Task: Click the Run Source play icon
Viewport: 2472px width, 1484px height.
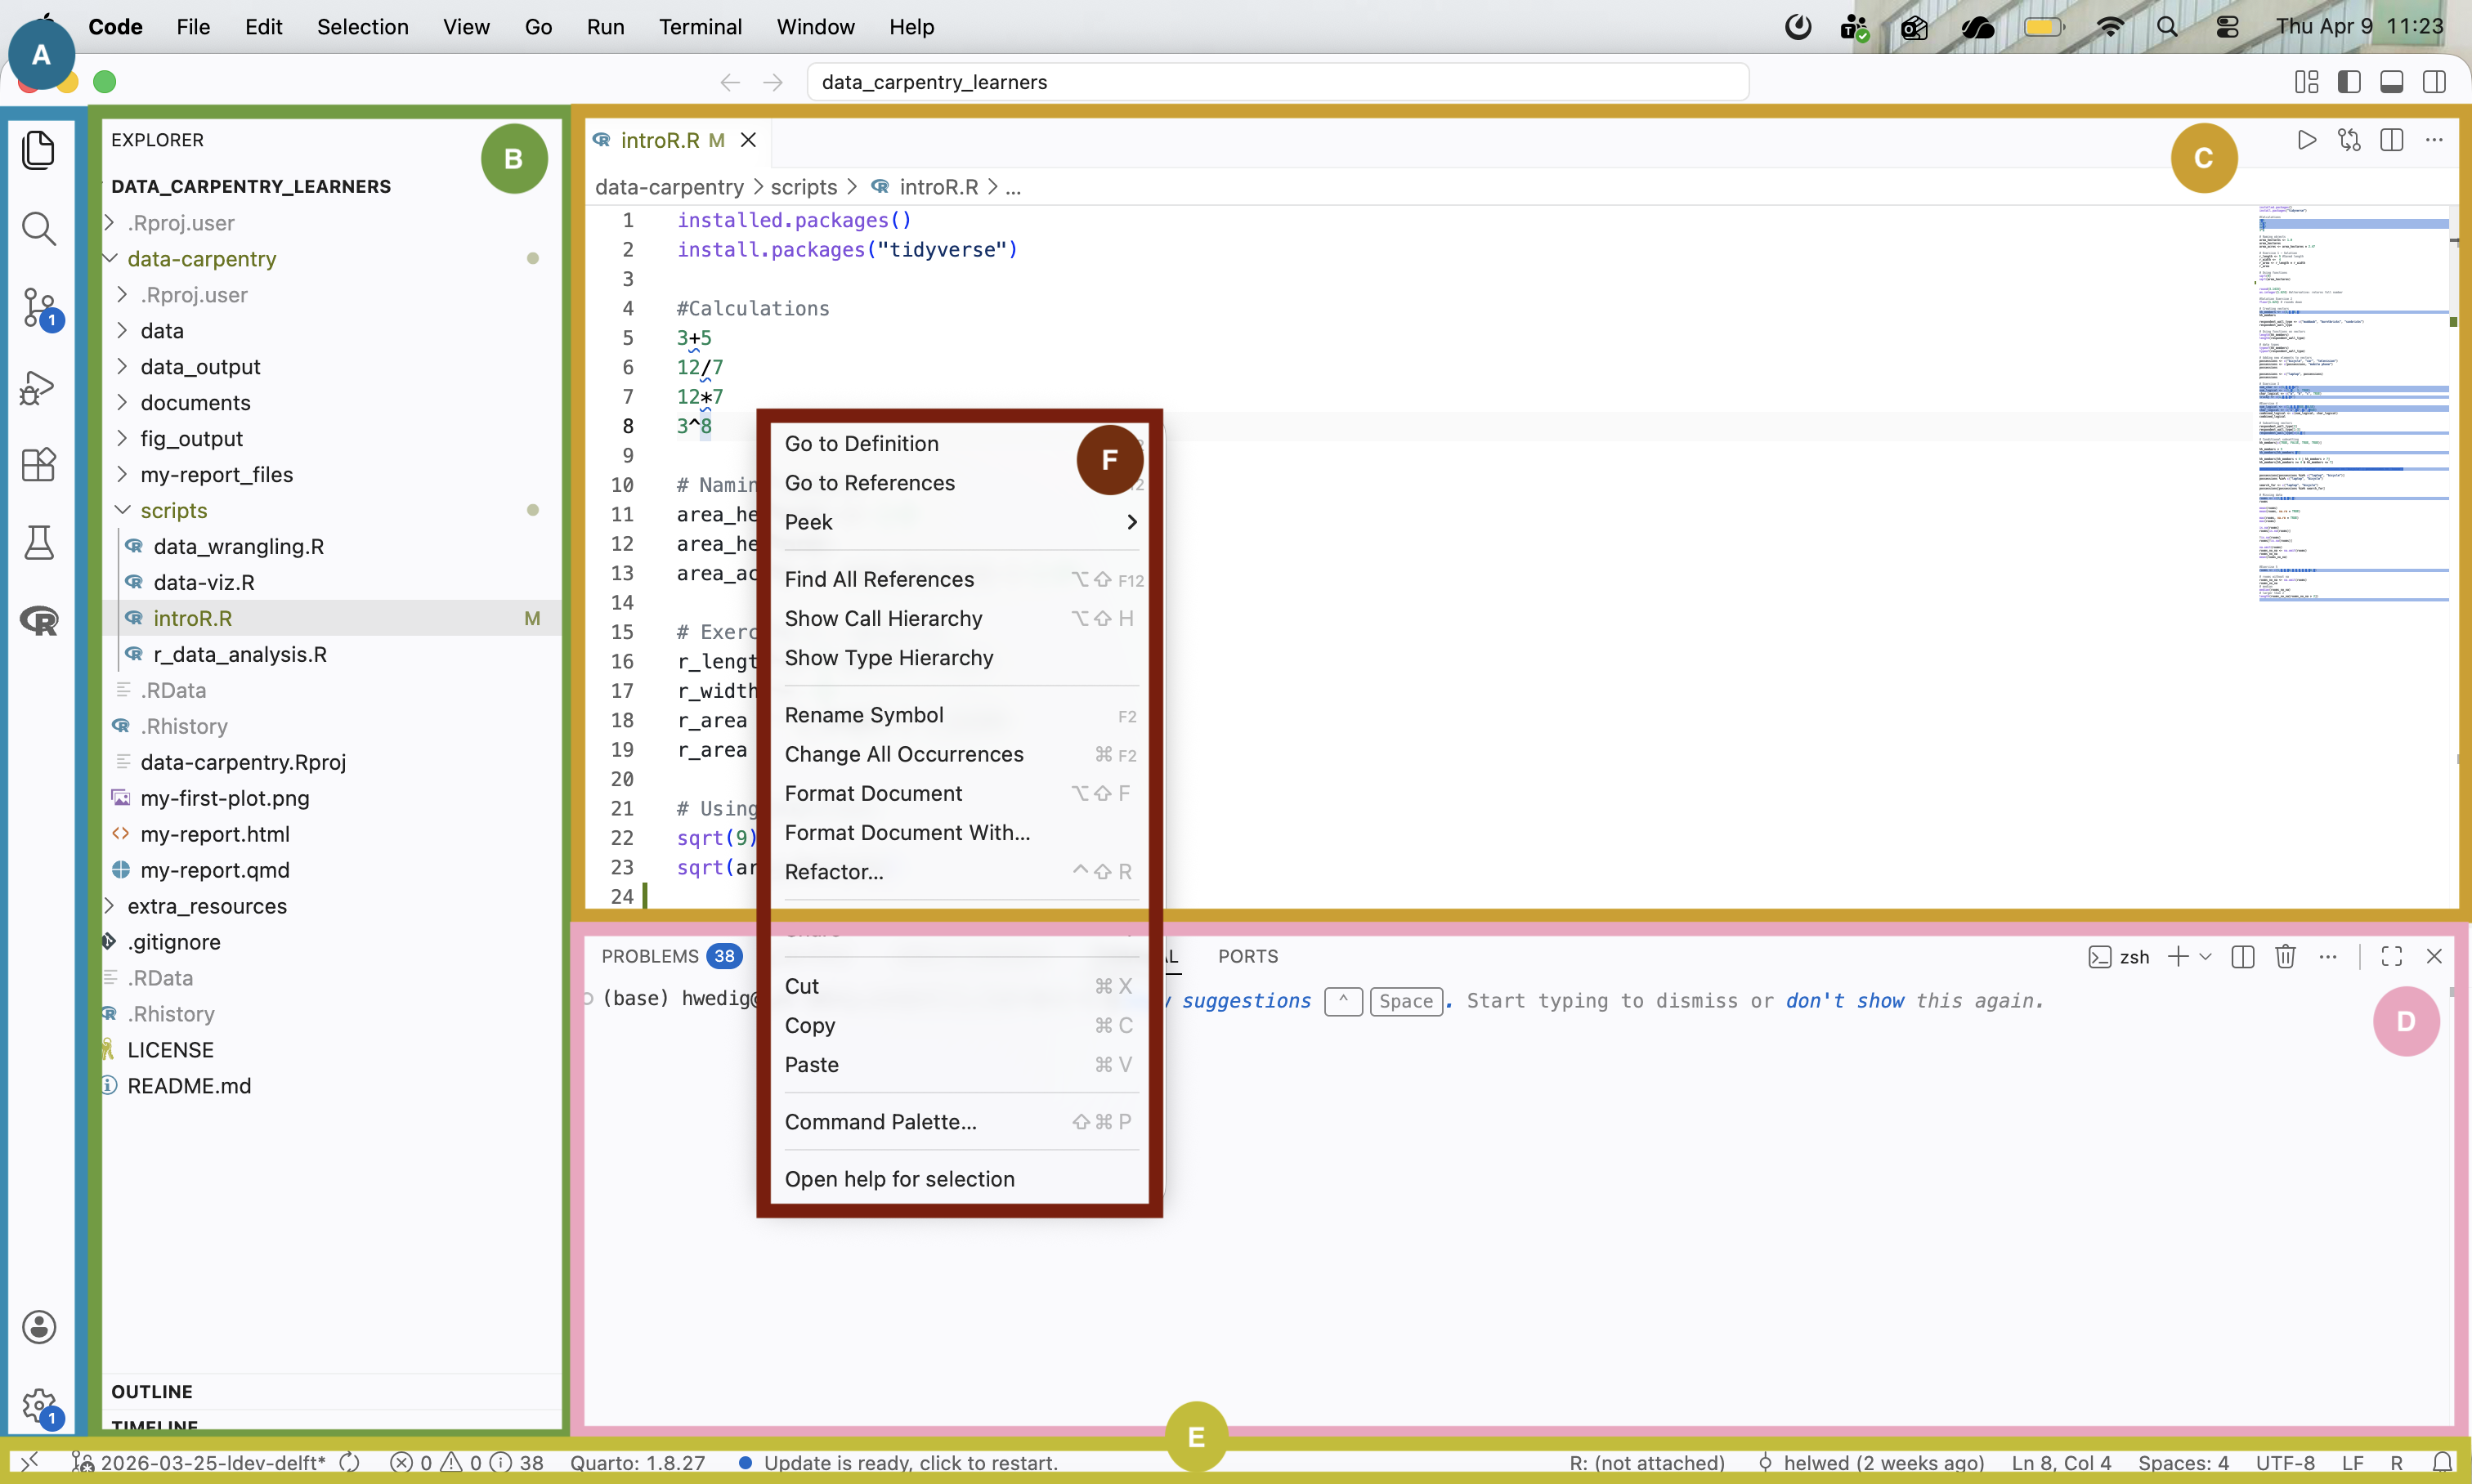Action: click(2306, 140)
